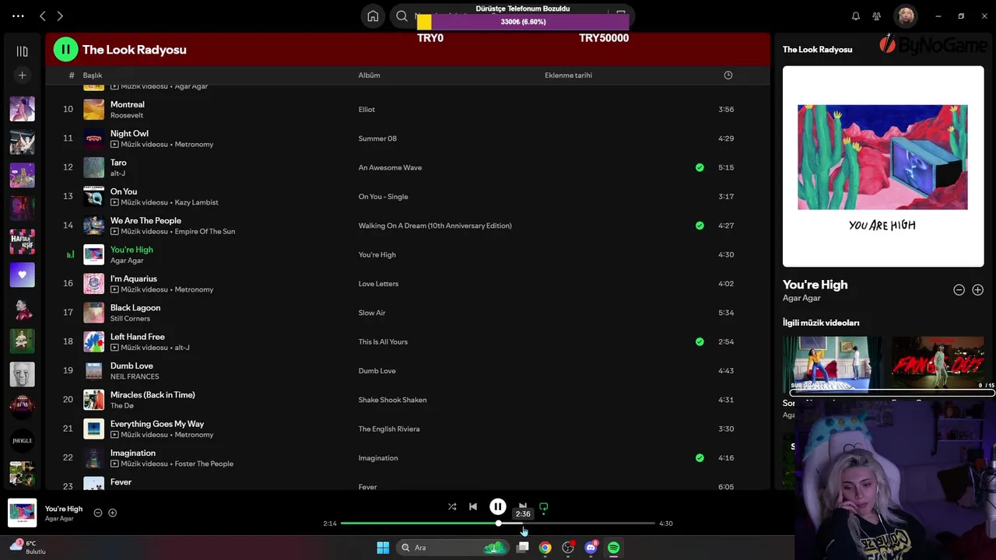Sort by Eklenme tarihi column

[x=568, y=75]
